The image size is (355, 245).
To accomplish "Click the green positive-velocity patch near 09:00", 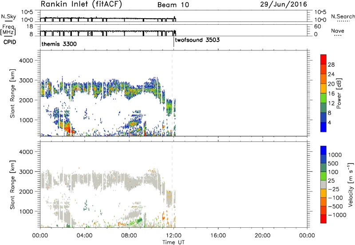I will point(139,220).
